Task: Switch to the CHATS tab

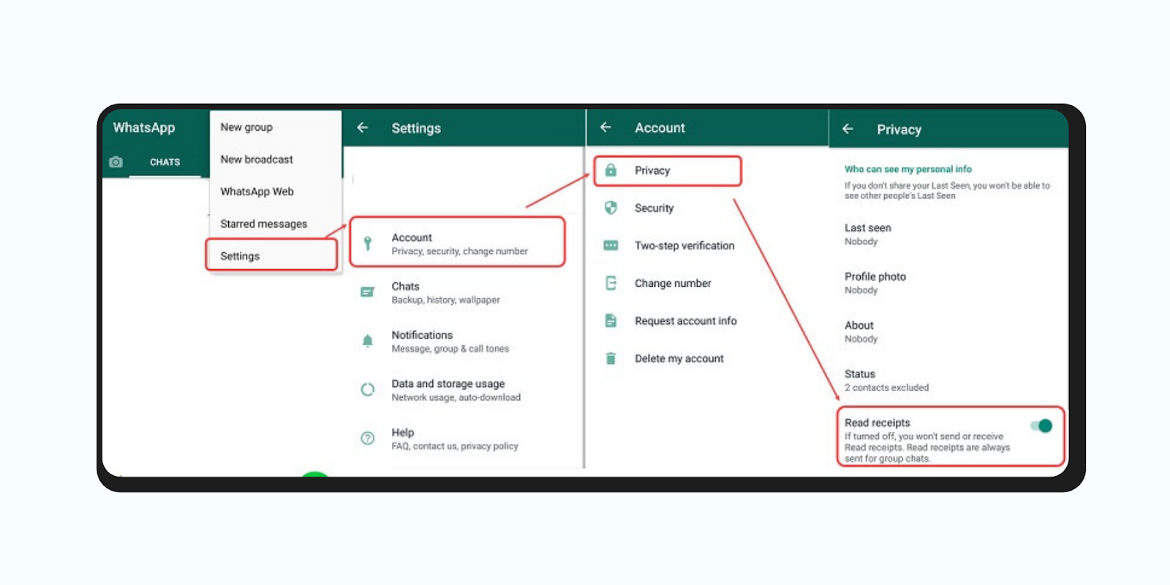Action: point(165,162)
